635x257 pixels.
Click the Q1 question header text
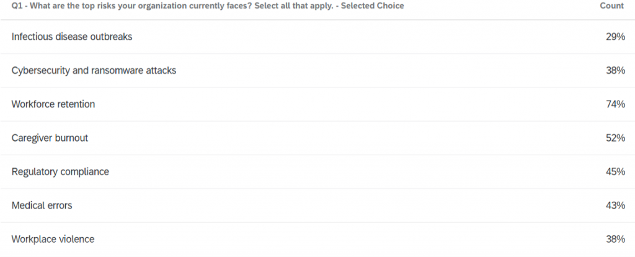[x=207, y=6]
